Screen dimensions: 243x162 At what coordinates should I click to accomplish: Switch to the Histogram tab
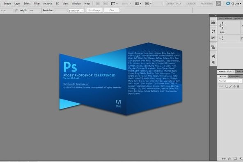pyautogui.click(x=225, y=19)
